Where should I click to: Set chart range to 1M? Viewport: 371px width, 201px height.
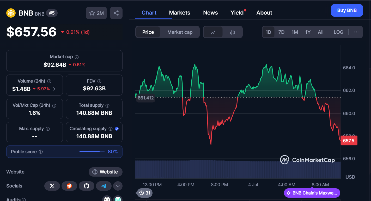[295, 32]
